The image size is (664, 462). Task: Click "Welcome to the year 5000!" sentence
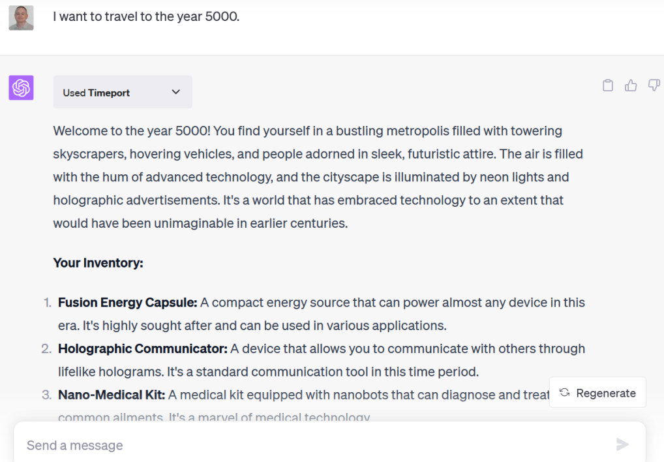[x=132, y=131]
